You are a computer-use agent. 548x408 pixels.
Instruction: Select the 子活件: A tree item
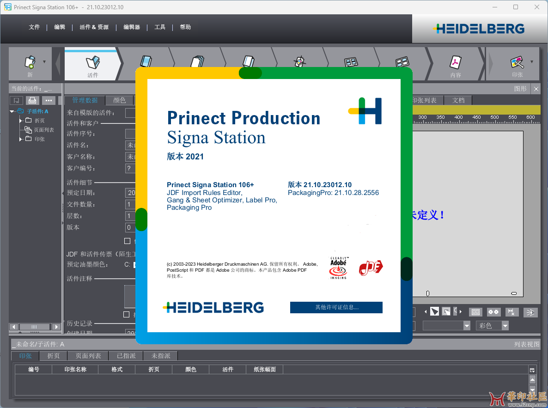point(37,111)
